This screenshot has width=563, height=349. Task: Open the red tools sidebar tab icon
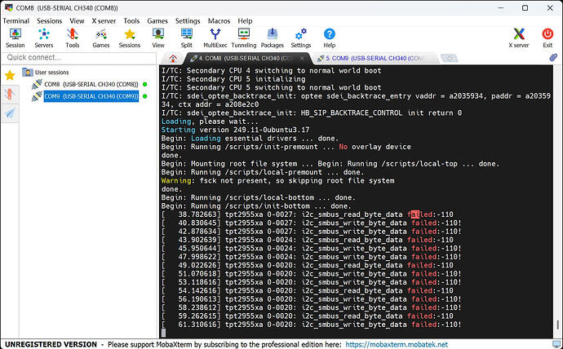pyautogui.click(x=10, y=95)
